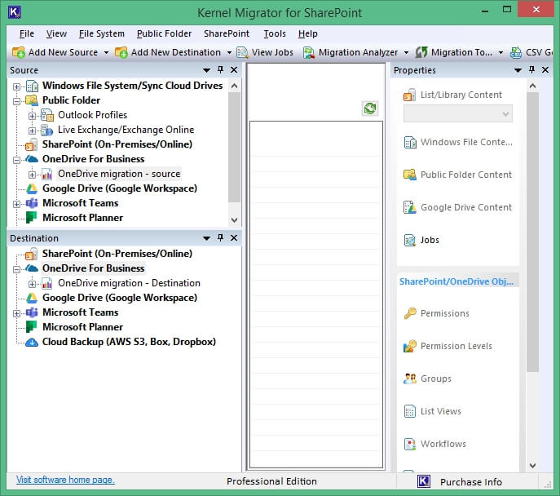Open the SharePoint menu
The height and width of the screenshot is (496, 560).
click(227, 33)
